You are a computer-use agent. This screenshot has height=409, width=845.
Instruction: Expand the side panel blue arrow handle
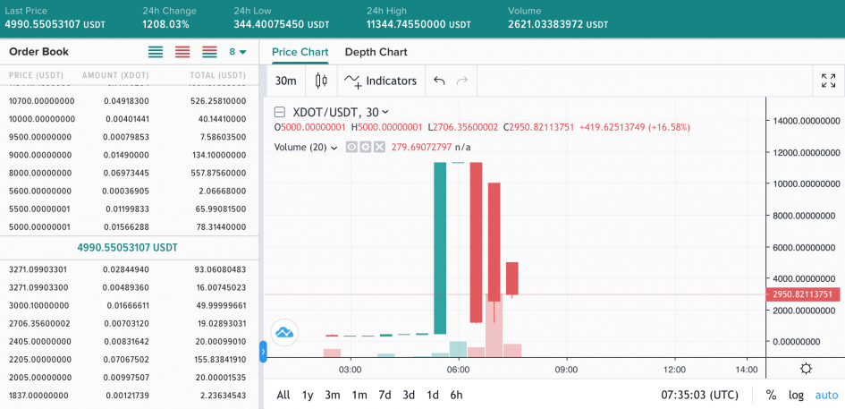tap(263, 352)
